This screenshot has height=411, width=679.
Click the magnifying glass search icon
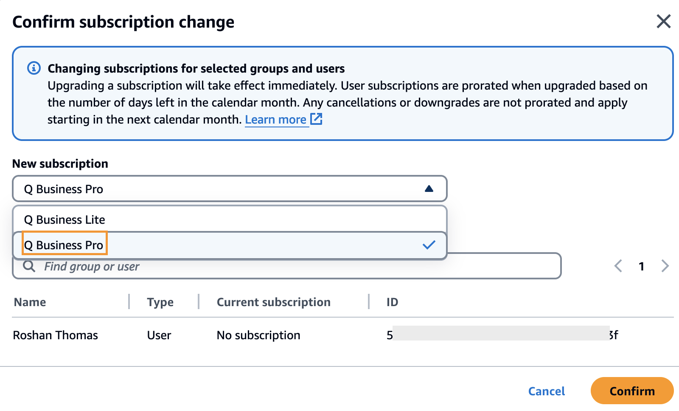[x=29, y=267]
